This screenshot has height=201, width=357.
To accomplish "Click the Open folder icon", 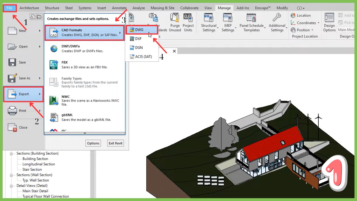I will pos(12,46).
